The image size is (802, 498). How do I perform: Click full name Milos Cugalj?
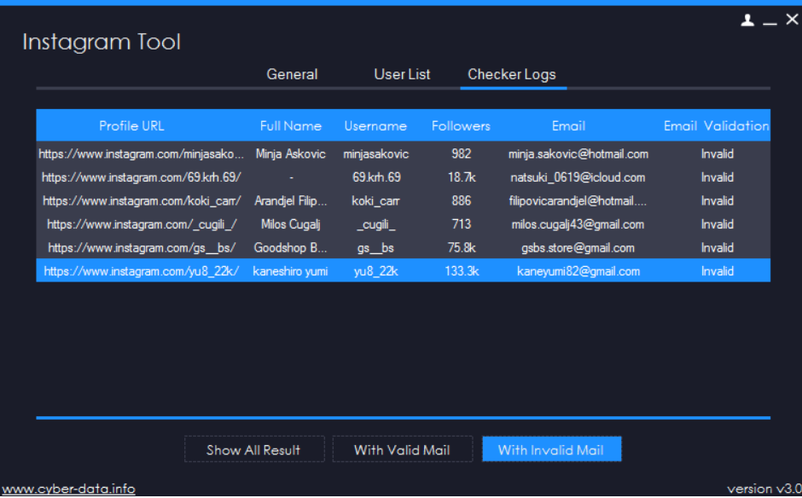click(x=291, y=224)
